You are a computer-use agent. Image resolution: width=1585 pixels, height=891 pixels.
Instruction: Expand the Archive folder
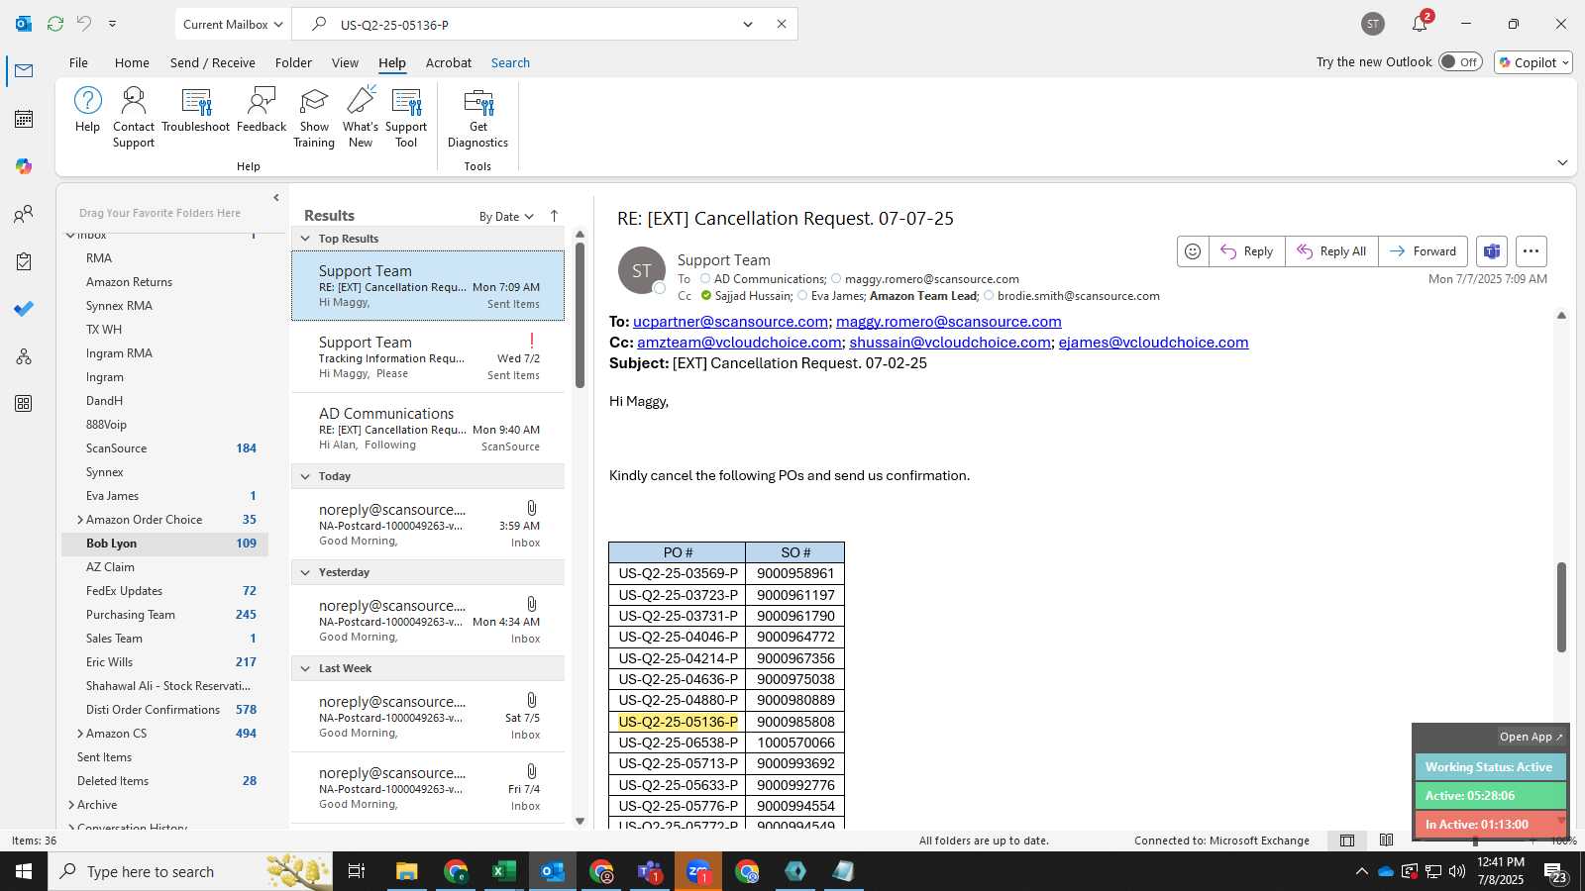(x=71, y=805)
